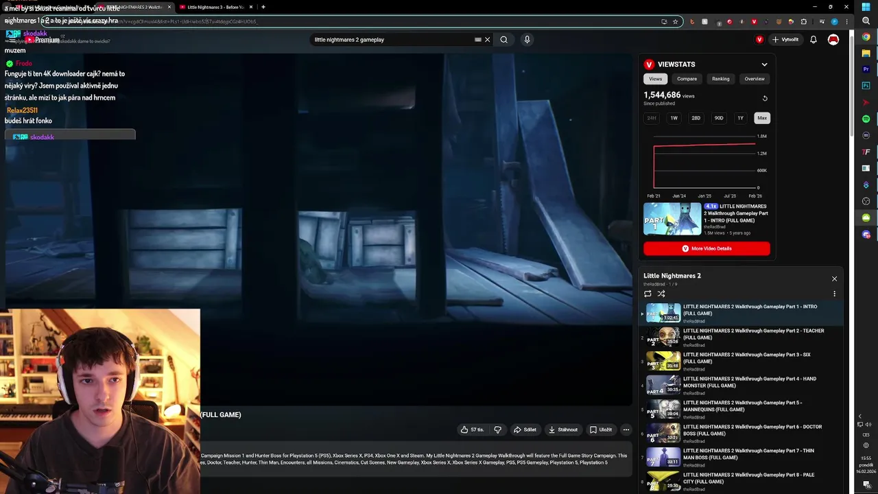
Task: Click Sdílet share button
Action: click(525, 430)
